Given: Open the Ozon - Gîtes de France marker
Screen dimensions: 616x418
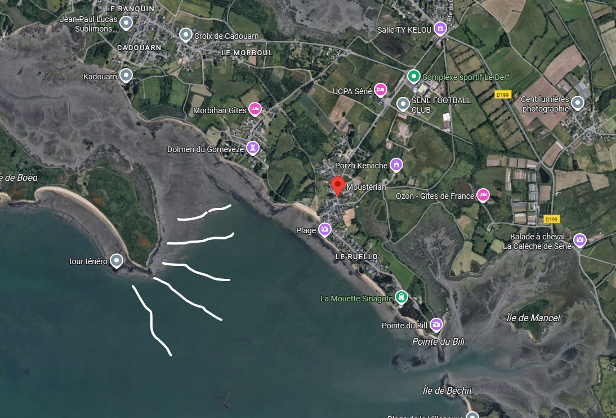Looking at the screenshot, I should tap(483, 195).
